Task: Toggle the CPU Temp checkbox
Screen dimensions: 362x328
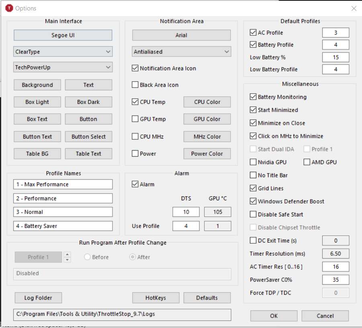Action: pos(135,102)
